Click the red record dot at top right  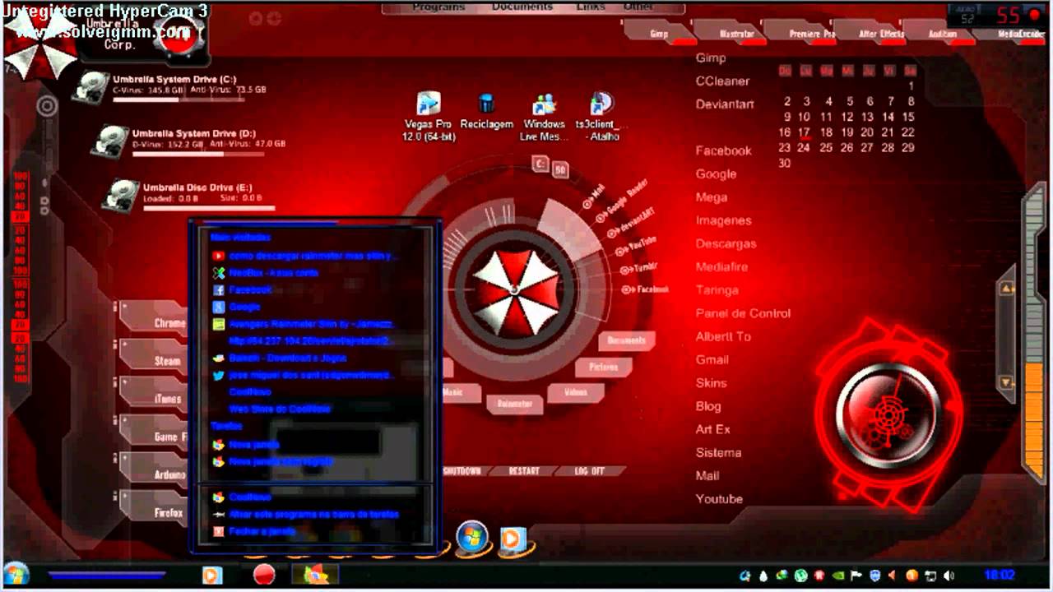tap(1035, 15)
